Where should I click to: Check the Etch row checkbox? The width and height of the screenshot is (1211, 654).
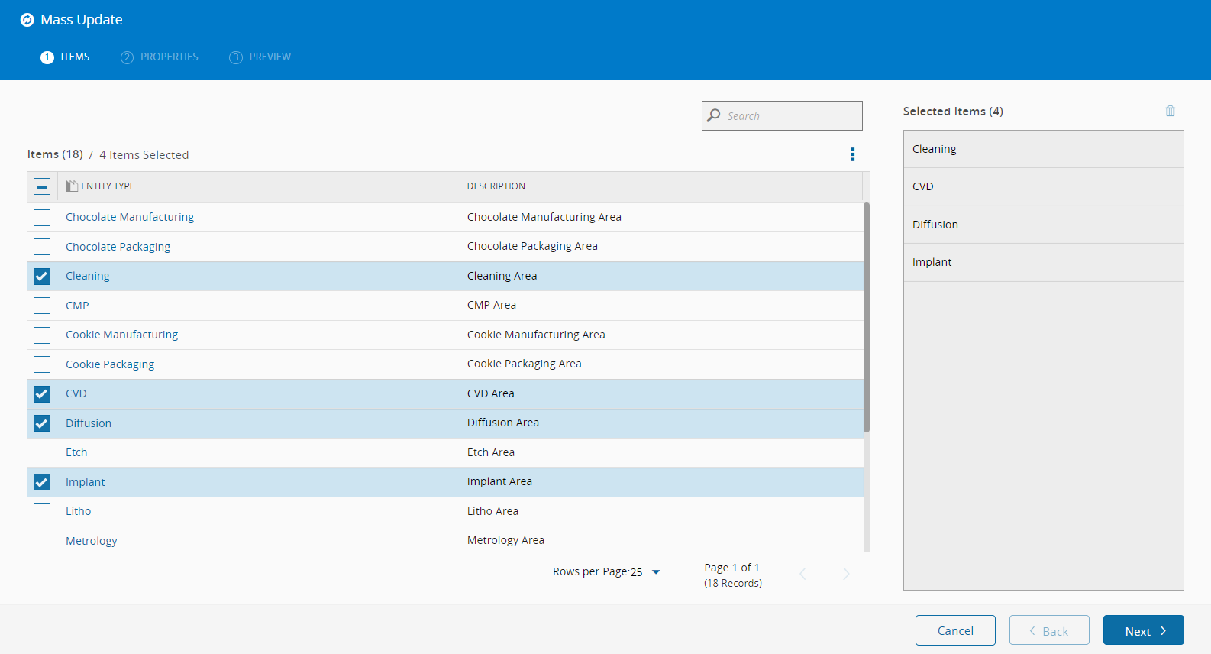pyautogui.click(x=42, y=453)
